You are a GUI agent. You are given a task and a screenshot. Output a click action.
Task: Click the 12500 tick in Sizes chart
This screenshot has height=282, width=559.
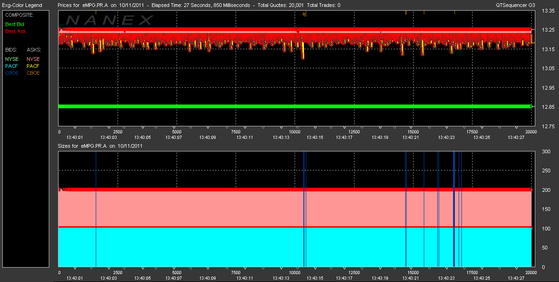(355, 273)
